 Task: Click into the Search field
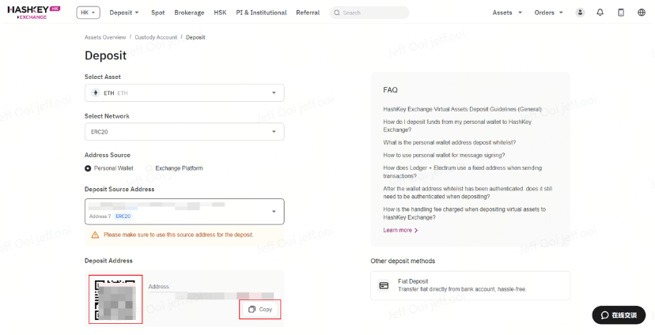tap(372, 13)
